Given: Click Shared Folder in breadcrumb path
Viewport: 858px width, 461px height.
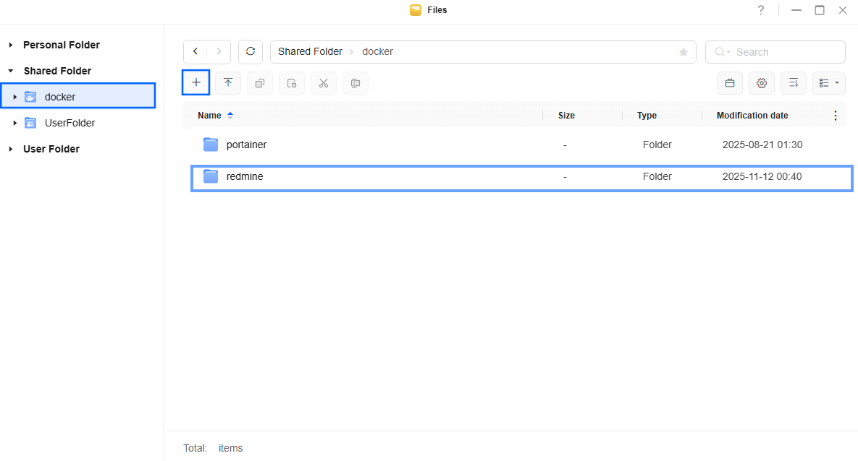Looking at the screenshot, I should click(310, 52).
